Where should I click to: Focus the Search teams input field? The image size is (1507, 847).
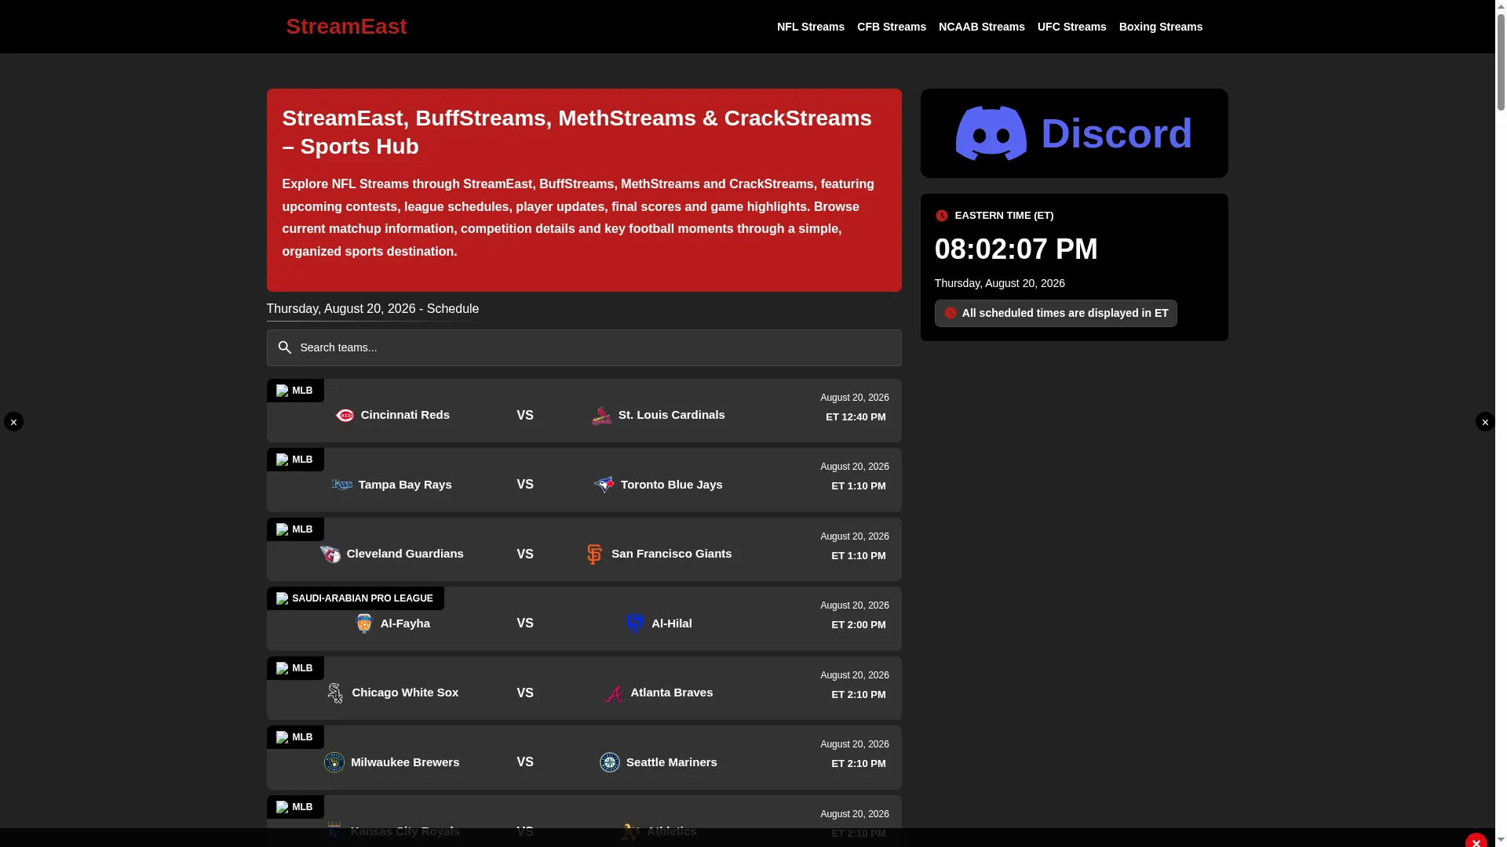point(584,347)
